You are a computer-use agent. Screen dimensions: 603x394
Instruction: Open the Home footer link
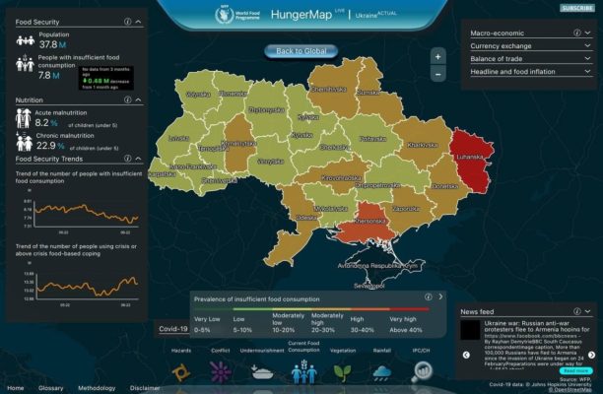[16, 388]
